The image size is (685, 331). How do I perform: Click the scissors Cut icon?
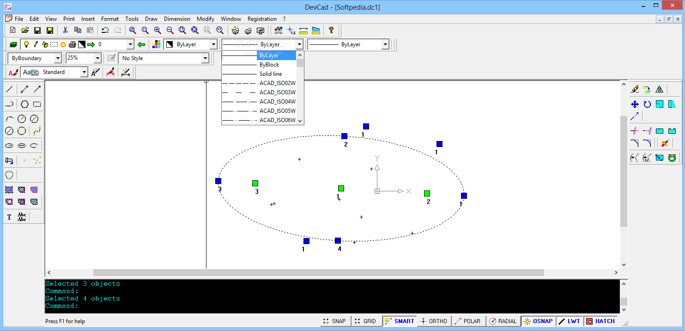click(x=65, y=31)
